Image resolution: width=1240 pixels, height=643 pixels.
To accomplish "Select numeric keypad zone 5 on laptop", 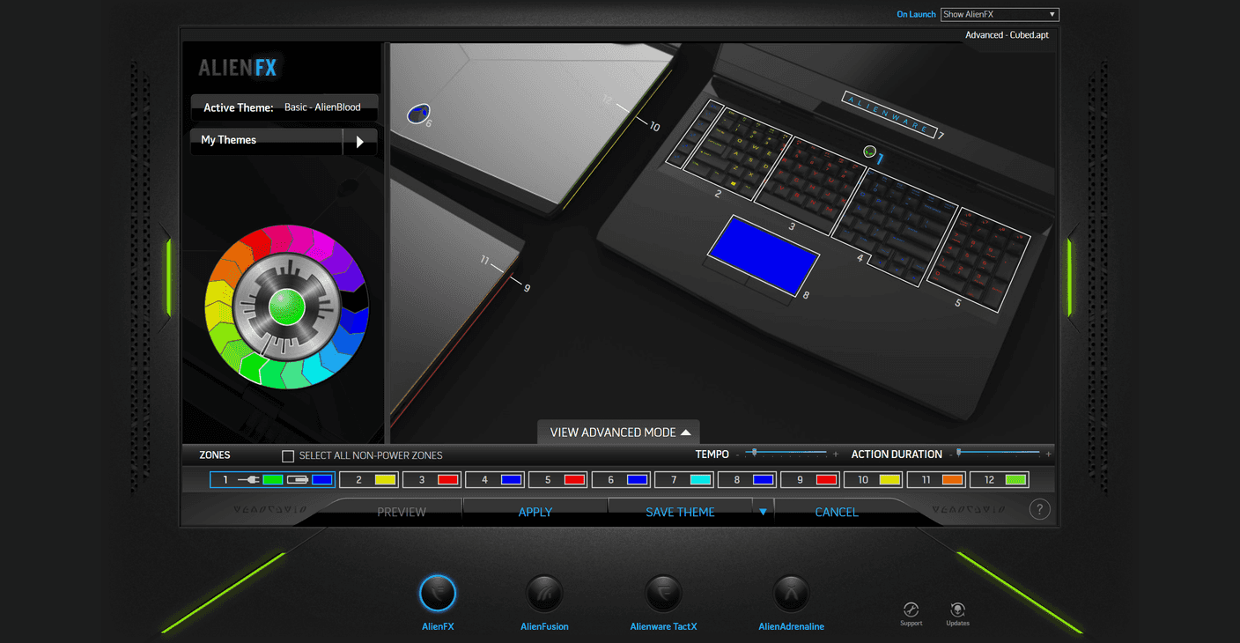I will click(978, 259).
